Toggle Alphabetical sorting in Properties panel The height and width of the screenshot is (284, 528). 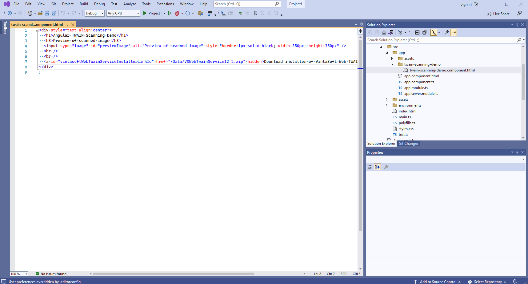tap(377, 167)
